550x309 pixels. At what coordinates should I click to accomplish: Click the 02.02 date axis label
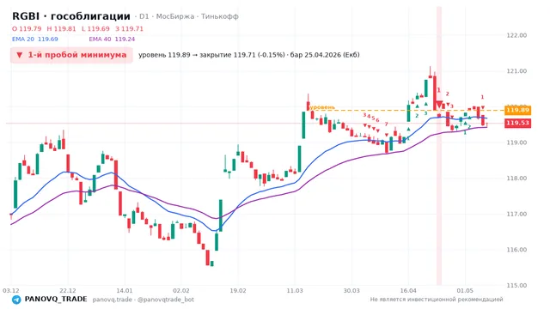point(181,291)
